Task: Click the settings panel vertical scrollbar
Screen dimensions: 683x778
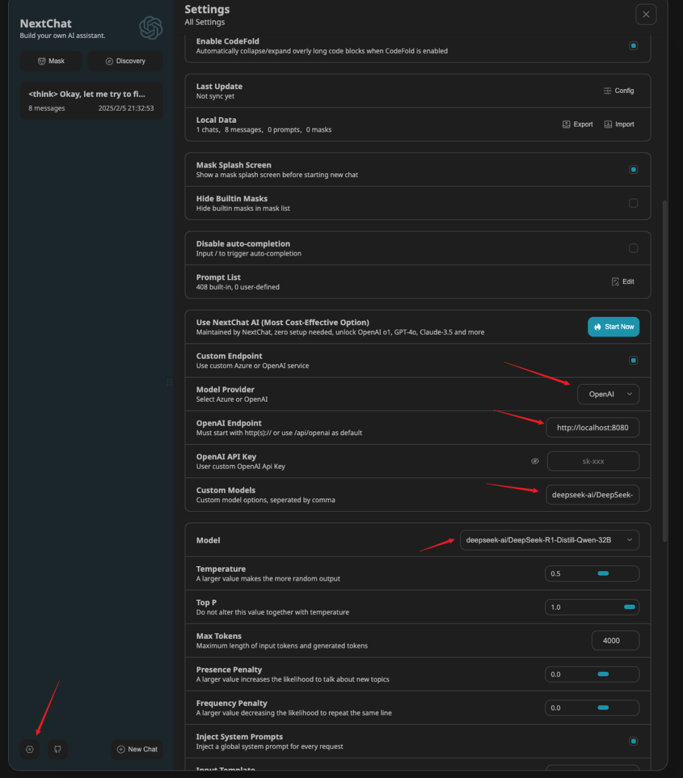Action: (664, 371)
